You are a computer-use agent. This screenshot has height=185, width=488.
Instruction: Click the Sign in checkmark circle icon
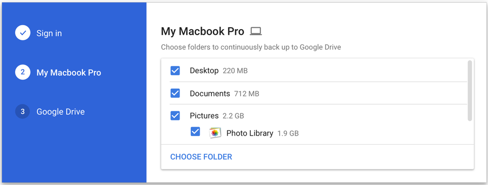23,33
